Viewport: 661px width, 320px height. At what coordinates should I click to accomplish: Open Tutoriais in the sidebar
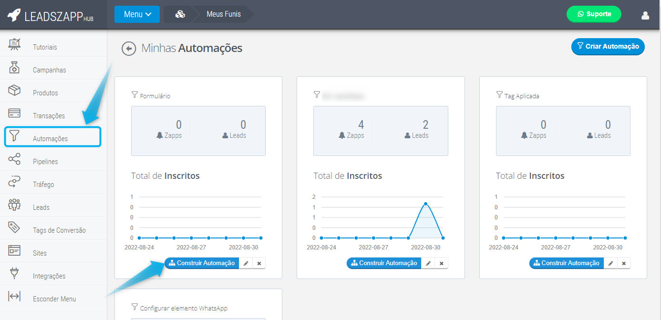(x=45, y=47)
